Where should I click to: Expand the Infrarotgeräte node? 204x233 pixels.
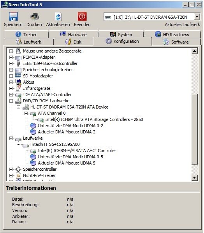11,88
